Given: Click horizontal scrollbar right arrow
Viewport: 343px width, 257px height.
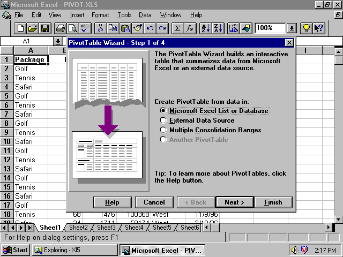Looking at the screenshot, I should (x=328, y=228).
